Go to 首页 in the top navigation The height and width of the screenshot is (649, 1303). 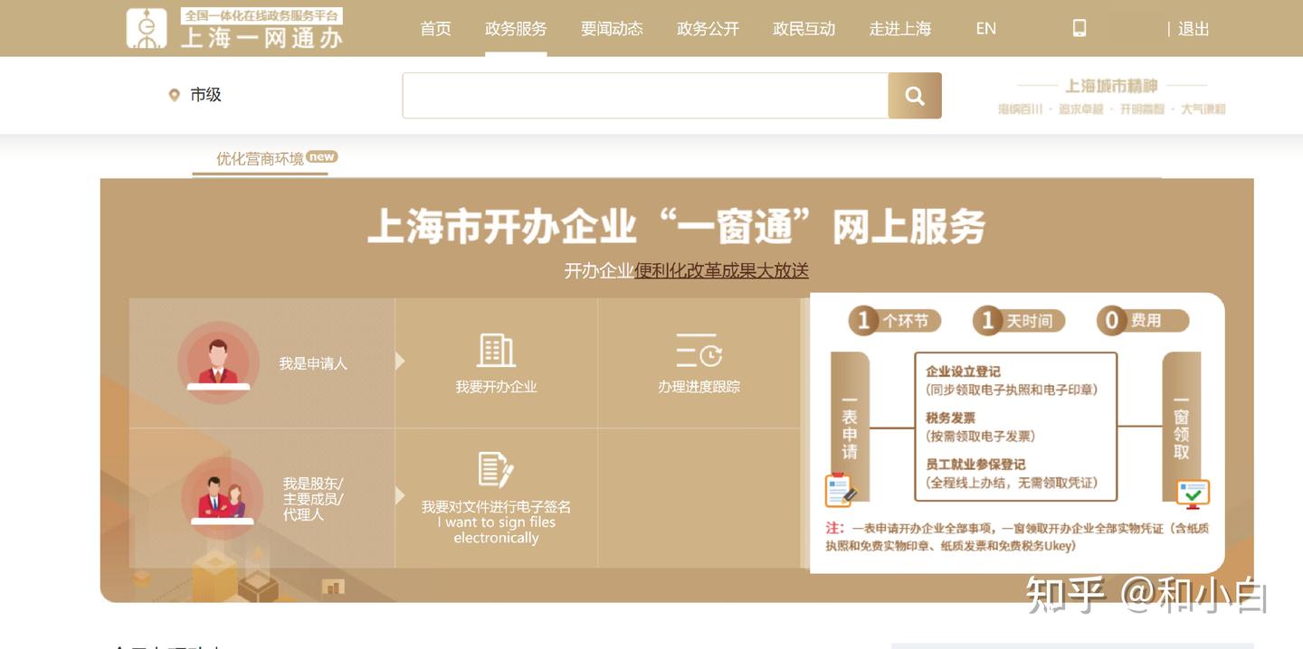point(435,29)
